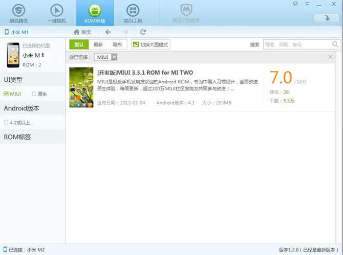Open the MIUI 3.3.1 ROM thumbnail
This screenshot has height=255, width=343.
click(81, 87)
